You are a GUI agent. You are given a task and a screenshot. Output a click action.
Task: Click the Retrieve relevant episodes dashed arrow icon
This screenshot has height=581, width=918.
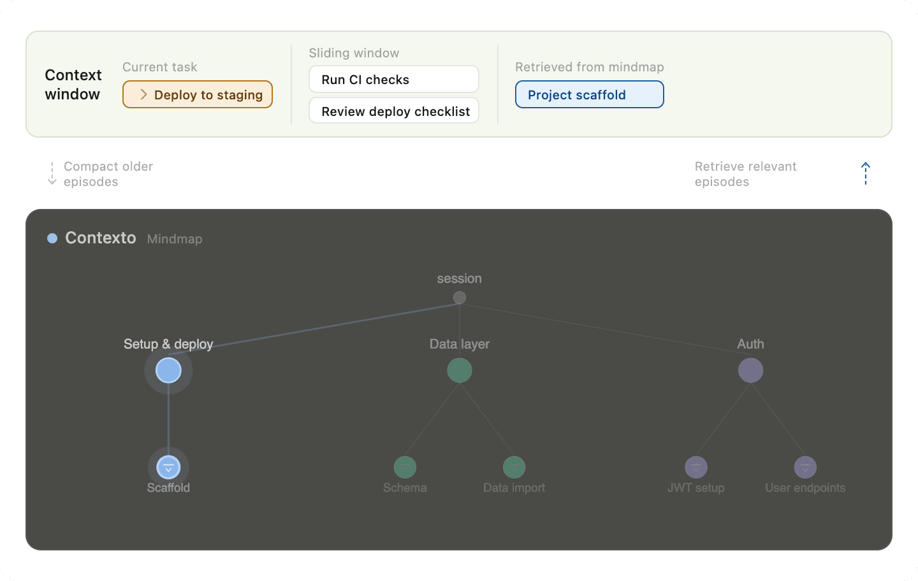tap(865, 173)
